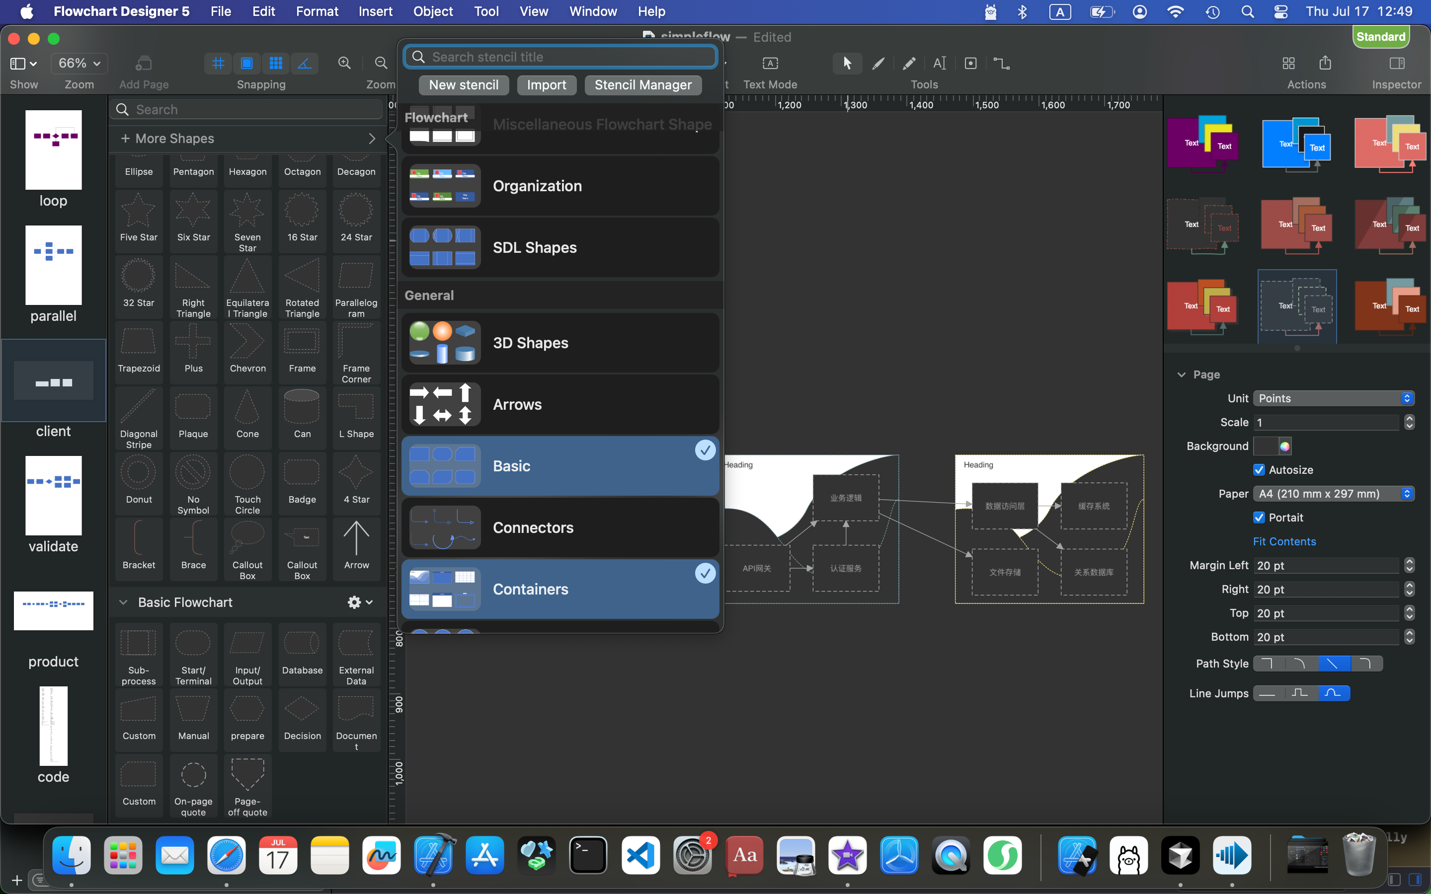Select the pencil tool

[x=909, y=63]
